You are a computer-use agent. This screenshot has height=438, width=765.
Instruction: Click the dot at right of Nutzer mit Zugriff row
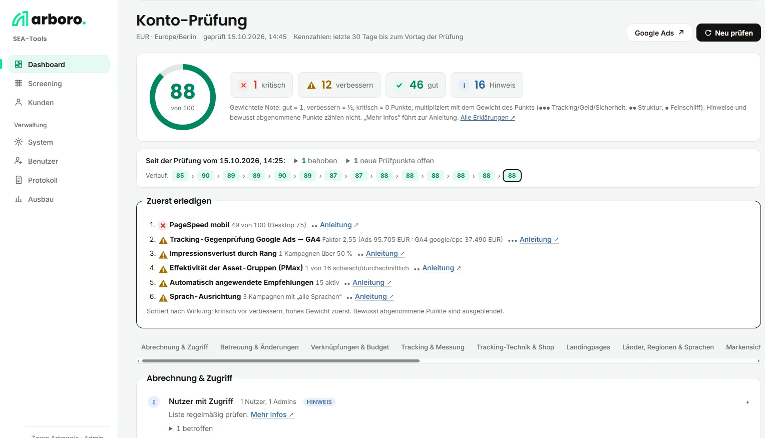point(747,402)
